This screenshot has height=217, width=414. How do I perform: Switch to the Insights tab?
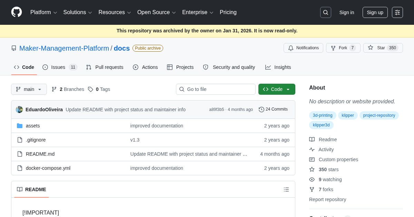click(x=278, y=67)
